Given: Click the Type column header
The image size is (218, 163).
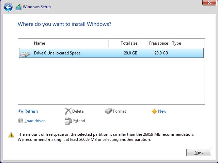Looking at the screenshot, I should click(187, 43).
